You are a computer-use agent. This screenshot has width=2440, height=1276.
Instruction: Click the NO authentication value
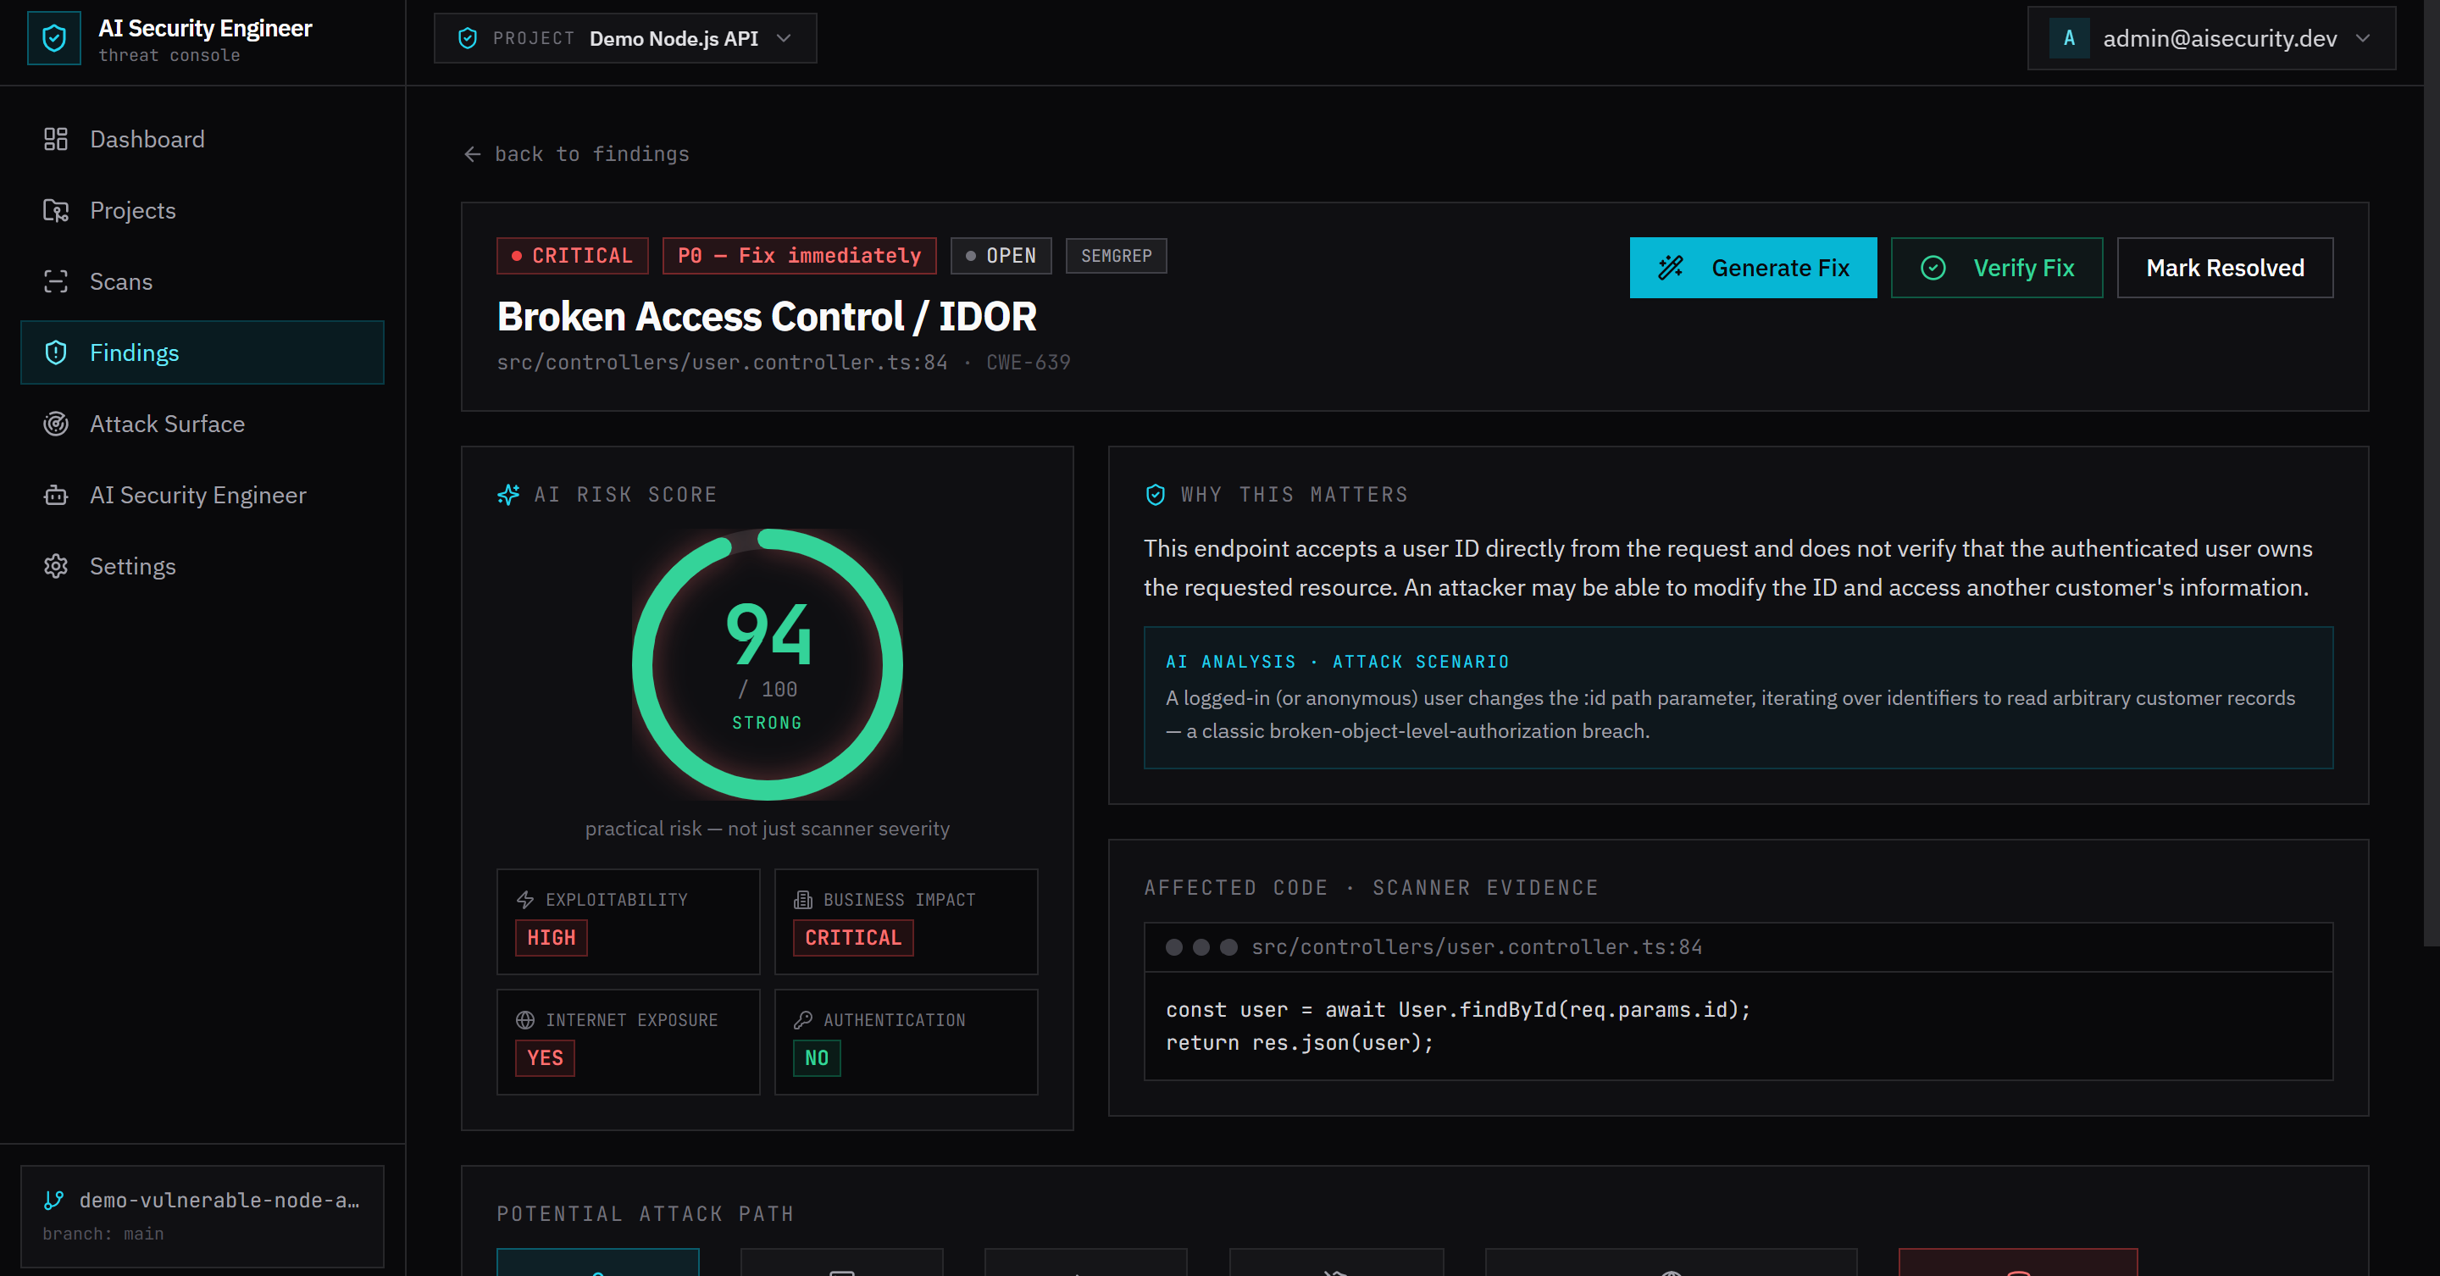817,1058
